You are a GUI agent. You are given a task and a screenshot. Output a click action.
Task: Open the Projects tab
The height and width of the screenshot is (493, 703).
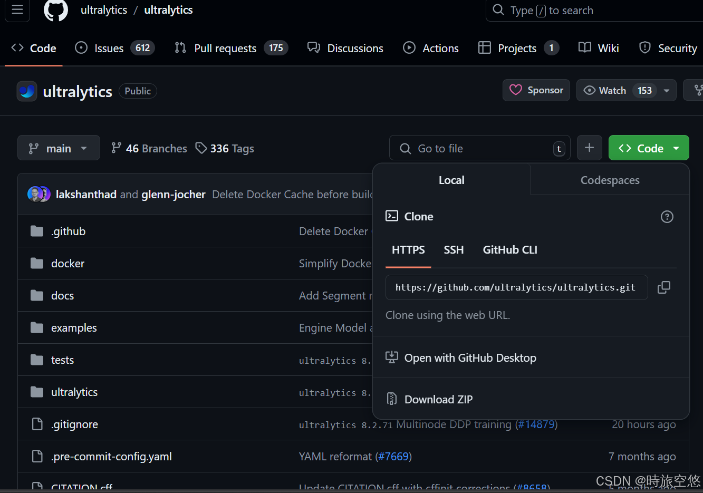pos(518,48)
